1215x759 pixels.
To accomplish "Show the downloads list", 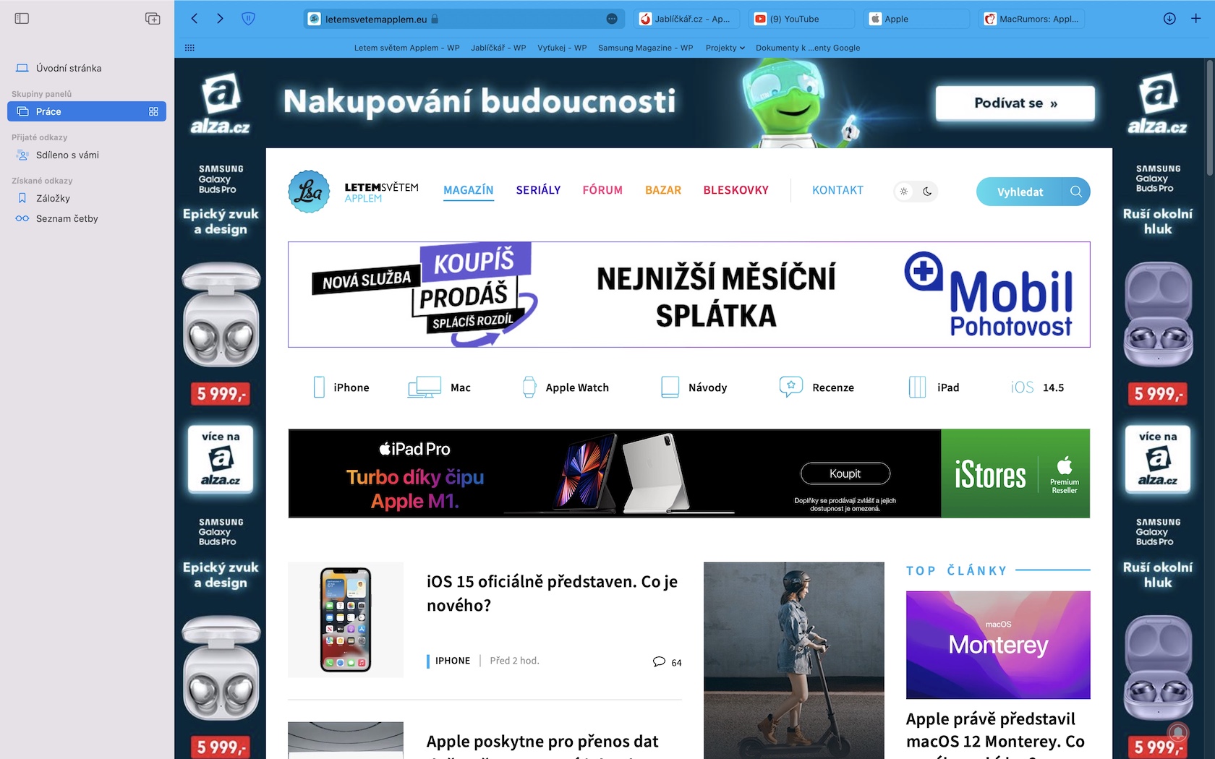I will pyautogui.click(x=1169, y=19).
